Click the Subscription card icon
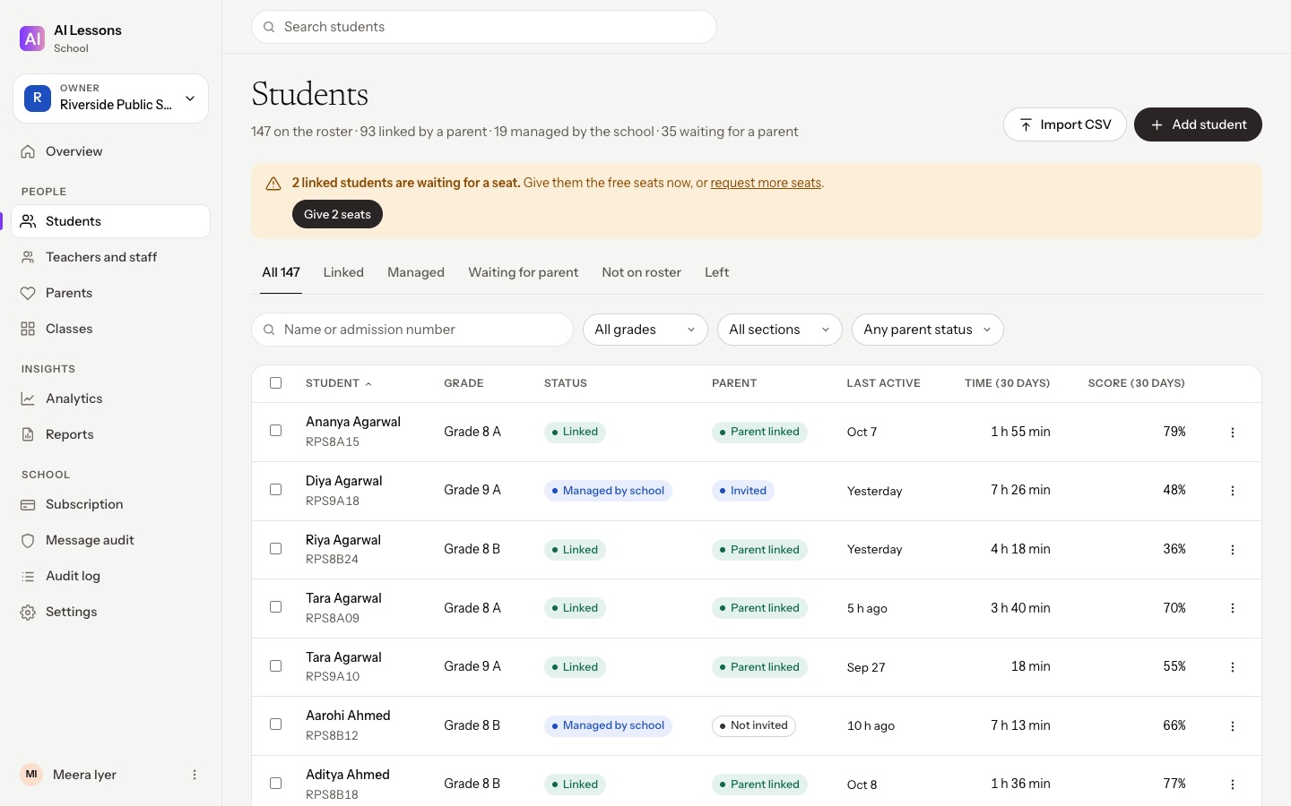This screenshot has width=1291, height=806. (28, 504)
